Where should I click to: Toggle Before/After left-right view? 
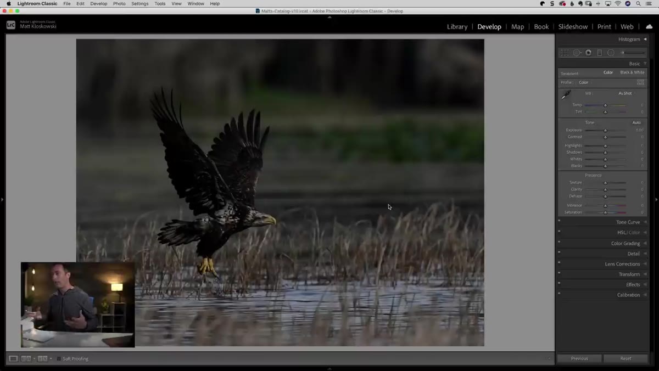(26, 358)
